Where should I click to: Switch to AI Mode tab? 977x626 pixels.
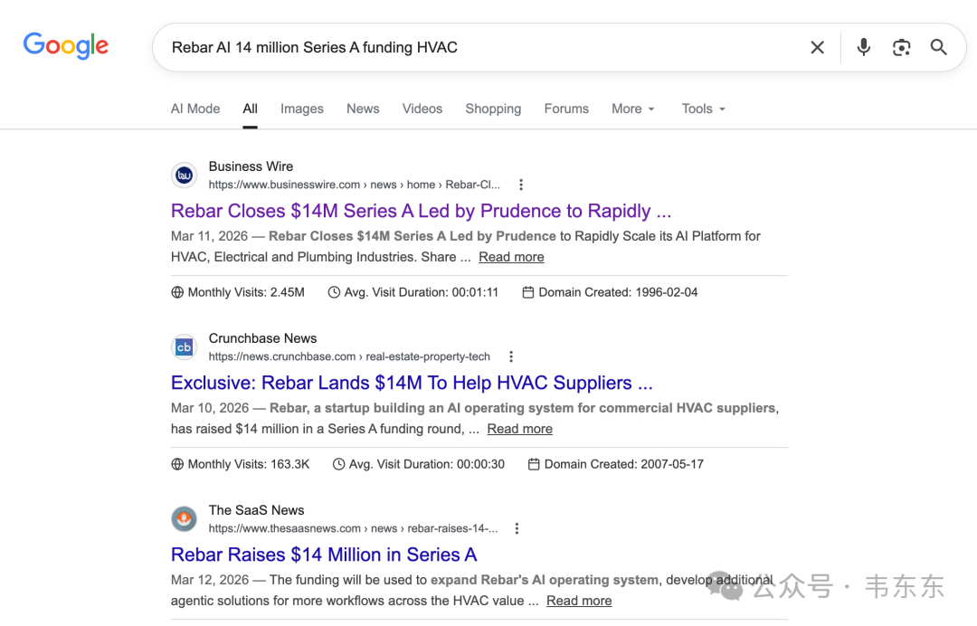coord(195,109)
